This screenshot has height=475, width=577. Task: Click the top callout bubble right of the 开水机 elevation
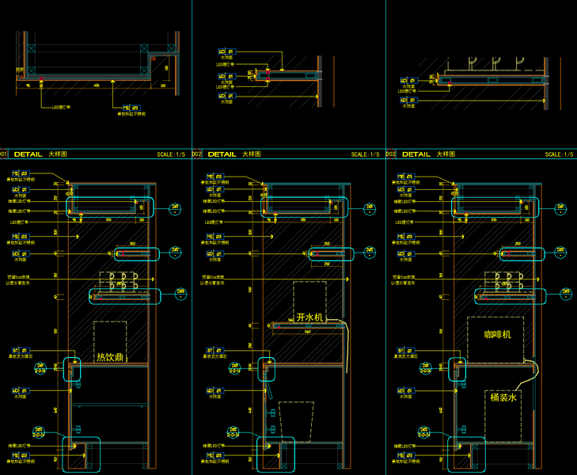point(370,209)
